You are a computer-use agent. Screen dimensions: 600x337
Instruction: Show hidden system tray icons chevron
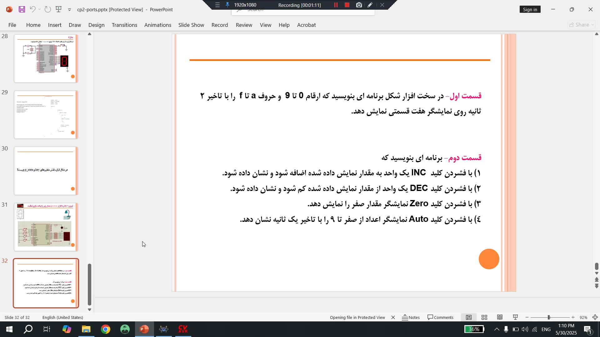coord(497,329)
